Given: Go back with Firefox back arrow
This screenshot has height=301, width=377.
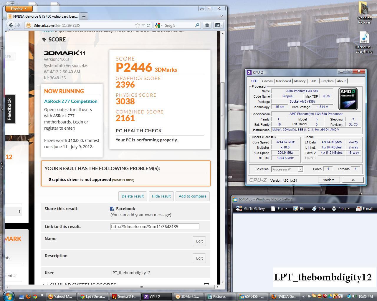Looking at the screenshot, I should tap(11, 25).
